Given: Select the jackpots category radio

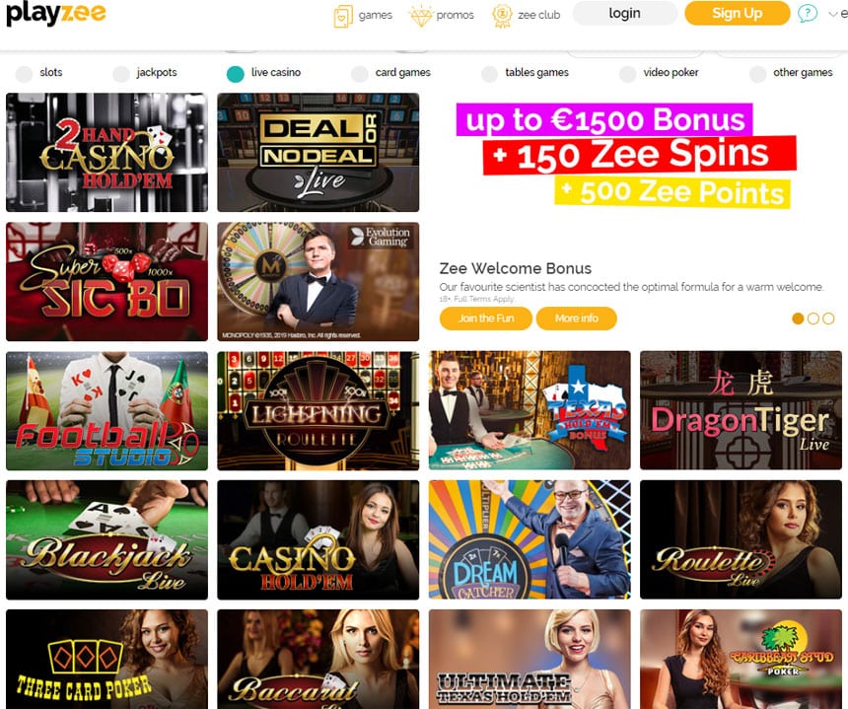Looking at the screenshot, I should (x=121, y=74).
